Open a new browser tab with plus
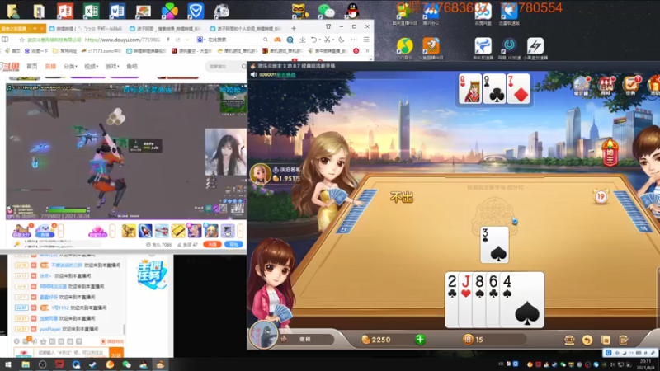The image size is (660, 371). 294,28
